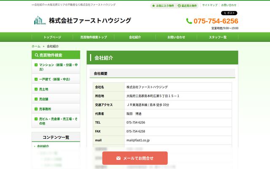
Task: Click the TEL value 075-754-6256 in table
Action: point(136,123)
